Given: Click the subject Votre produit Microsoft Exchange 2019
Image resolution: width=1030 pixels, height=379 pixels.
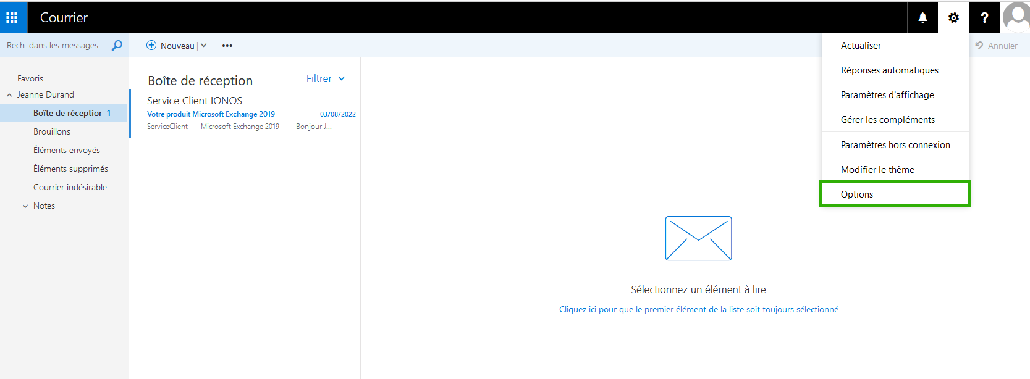Looking at the screenshot, I should point(211,114).
